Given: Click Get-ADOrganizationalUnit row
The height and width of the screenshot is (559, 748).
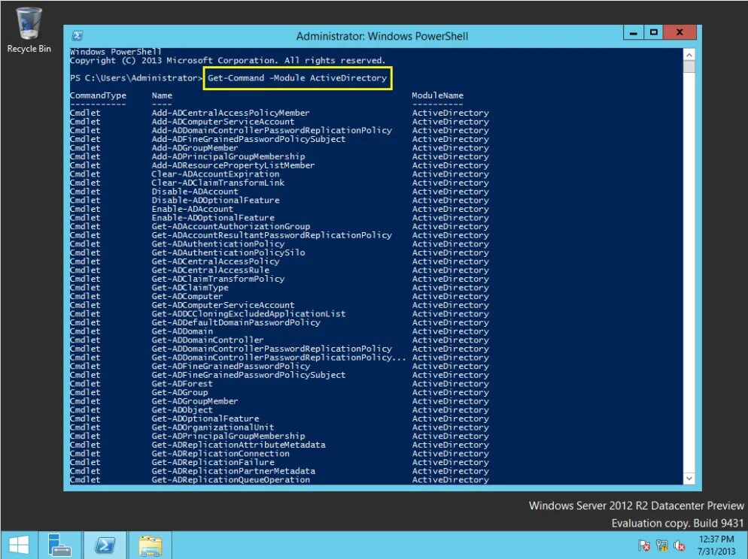Looking at the screenshot, I should pyautogui.click(x=279, y=427).
